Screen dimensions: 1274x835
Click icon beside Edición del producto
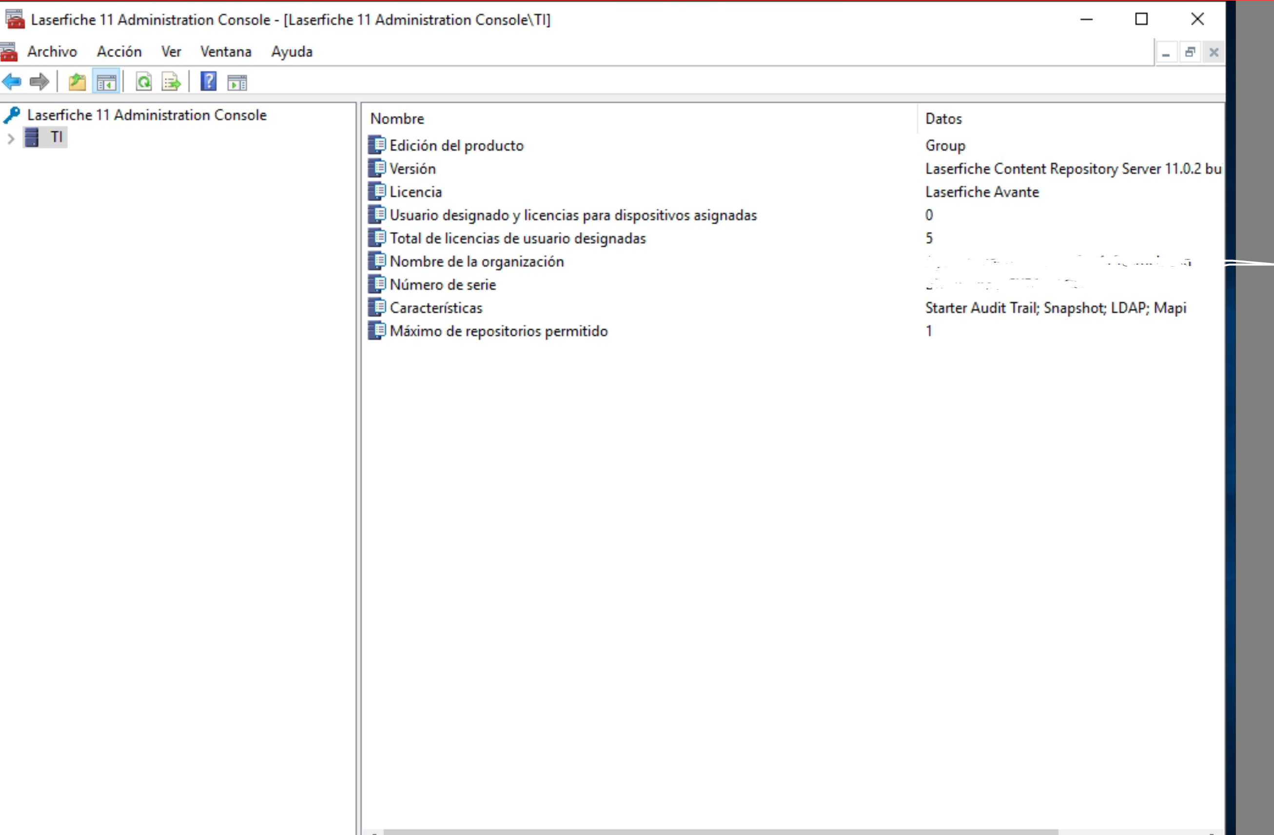[377, 144]
